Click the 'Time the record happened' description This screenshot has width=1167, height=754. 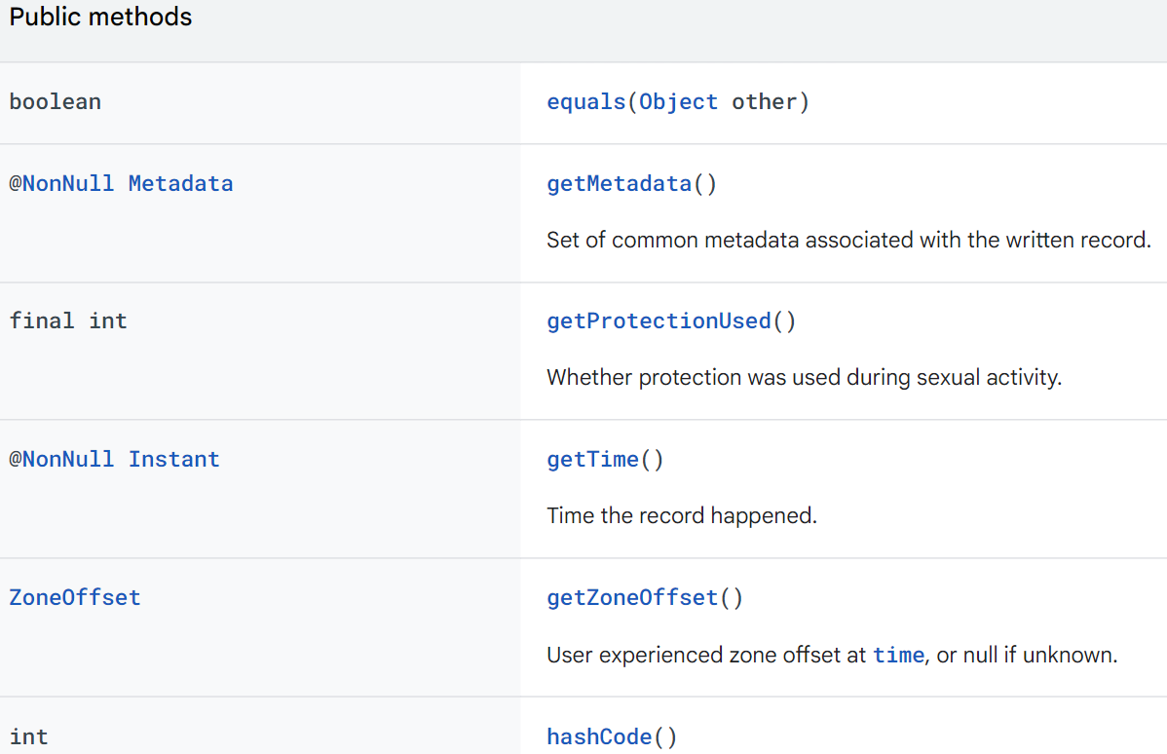pyautogui.click(x=682, y=515)
